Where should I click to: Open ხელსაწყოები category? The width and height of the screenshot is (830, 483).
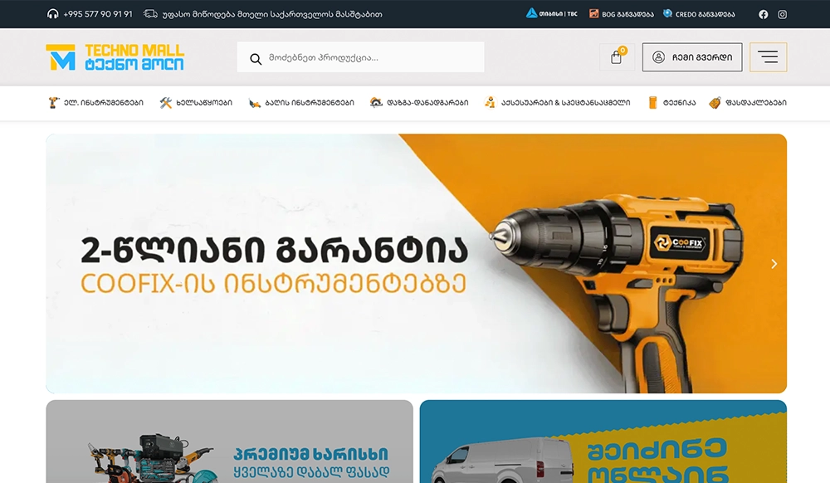tap(196, 103)
